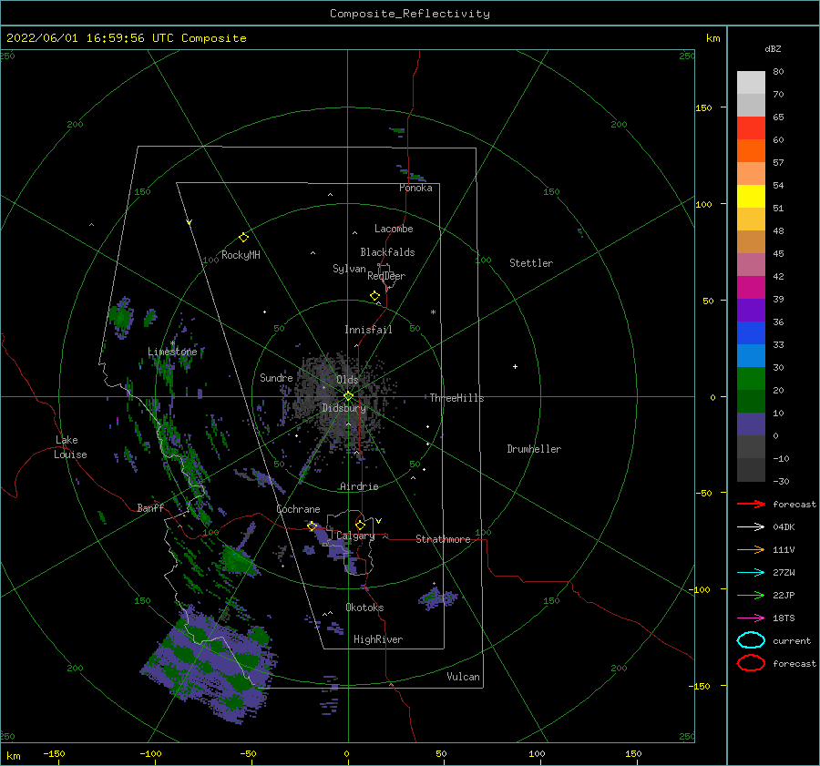Click the Ponoka label on map
Viewport: 820px width, 766px height.
pyautogui.click(x=415, y=188)
